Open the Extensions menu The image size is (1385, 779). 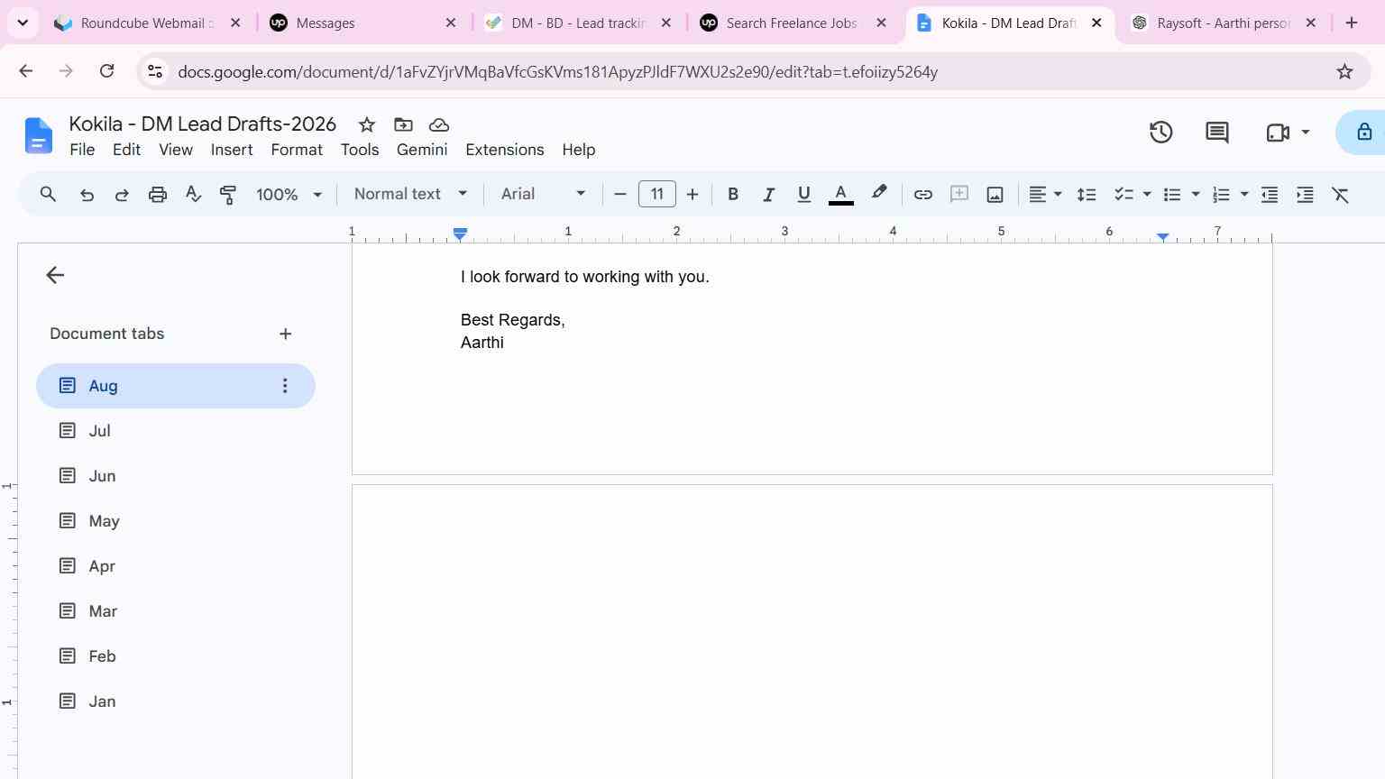[x=504, y=150]
